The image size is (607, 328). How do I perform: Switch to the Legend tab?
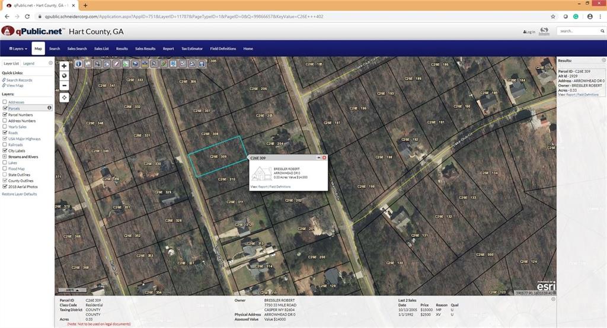[28, 63]
